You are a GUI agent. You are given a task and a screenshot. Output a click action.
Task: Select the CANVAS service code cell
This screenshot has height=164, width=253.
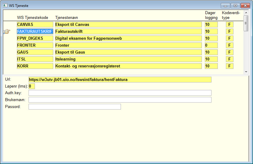pos(35,25)
